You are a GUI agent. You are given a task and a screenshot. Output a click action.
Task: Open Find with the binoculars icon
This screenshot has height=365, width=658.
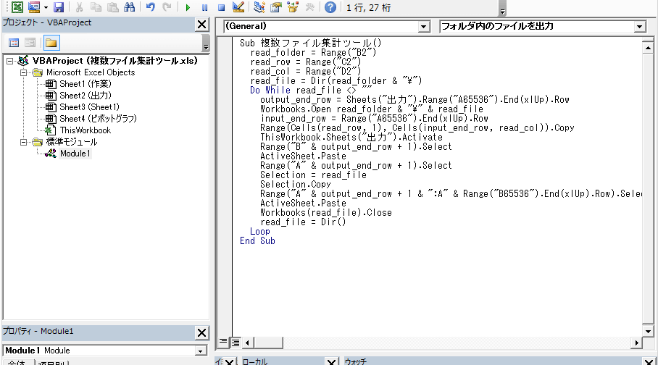click(129, 7)
